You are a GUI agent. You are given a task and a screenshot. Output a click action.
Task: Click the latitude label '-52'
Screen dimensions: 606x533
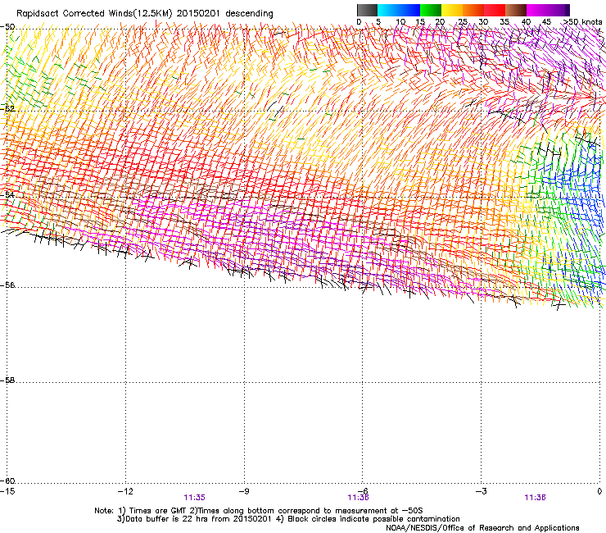pos(7,109)
